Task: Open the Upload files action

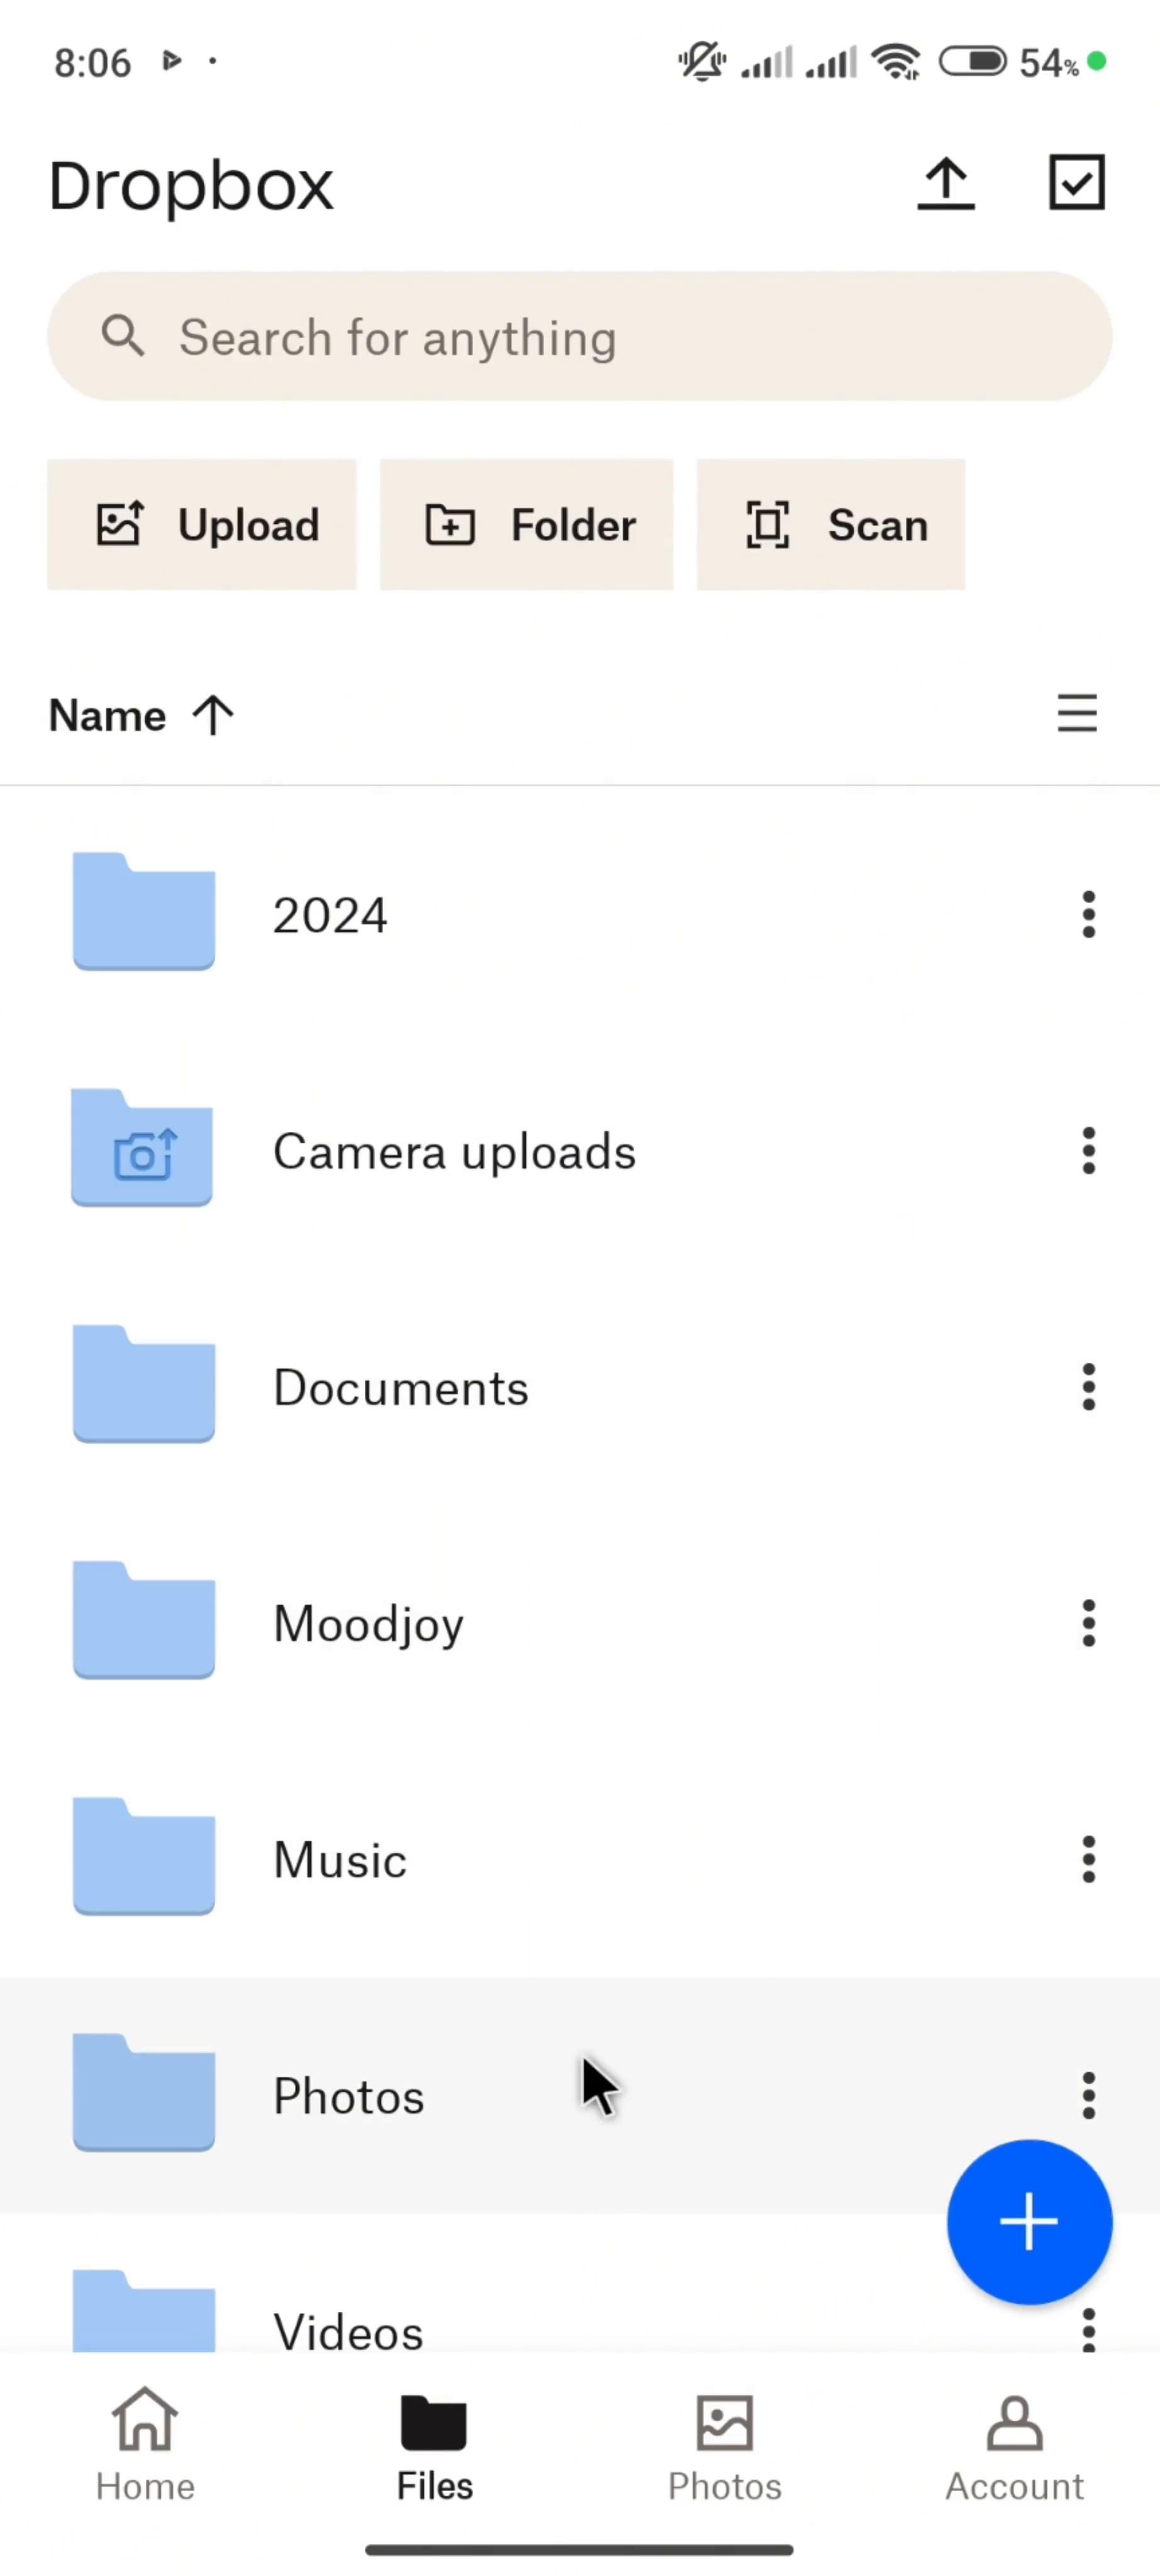Action: tap(203, 525)
